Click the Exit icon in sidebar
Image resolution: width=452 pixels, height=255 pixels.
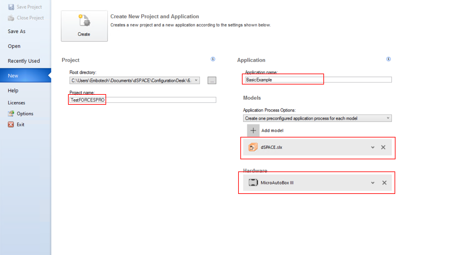coord(11,124)
